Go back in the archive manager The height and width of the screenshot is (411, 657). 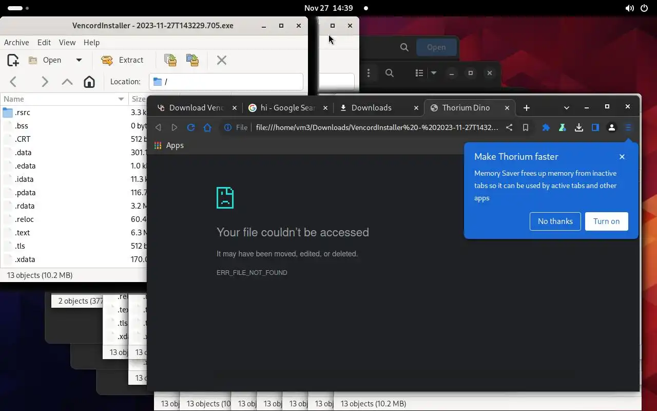pos(13,82)
